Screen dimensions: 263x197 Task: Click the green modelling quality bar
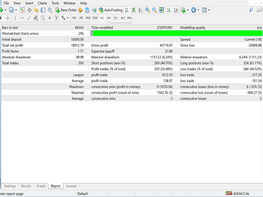coord(177,33)
